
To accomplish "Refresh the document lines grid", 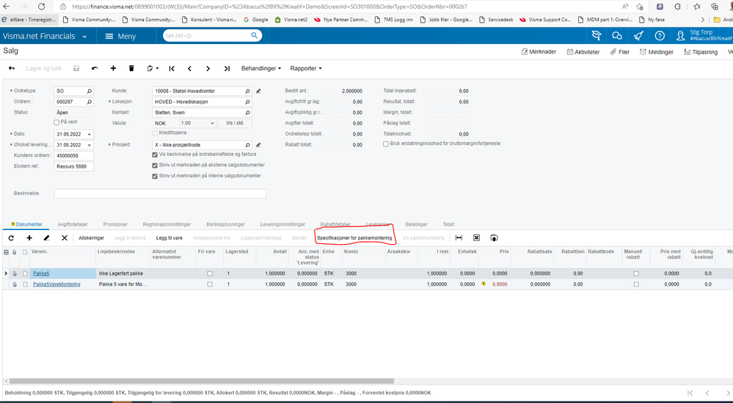I will [11, 237].
